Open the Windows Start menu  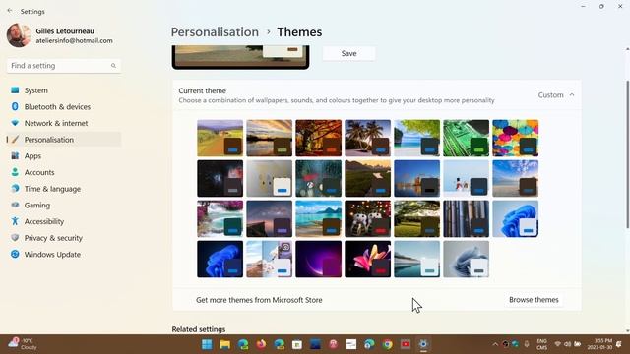click(x=207, y=344)
